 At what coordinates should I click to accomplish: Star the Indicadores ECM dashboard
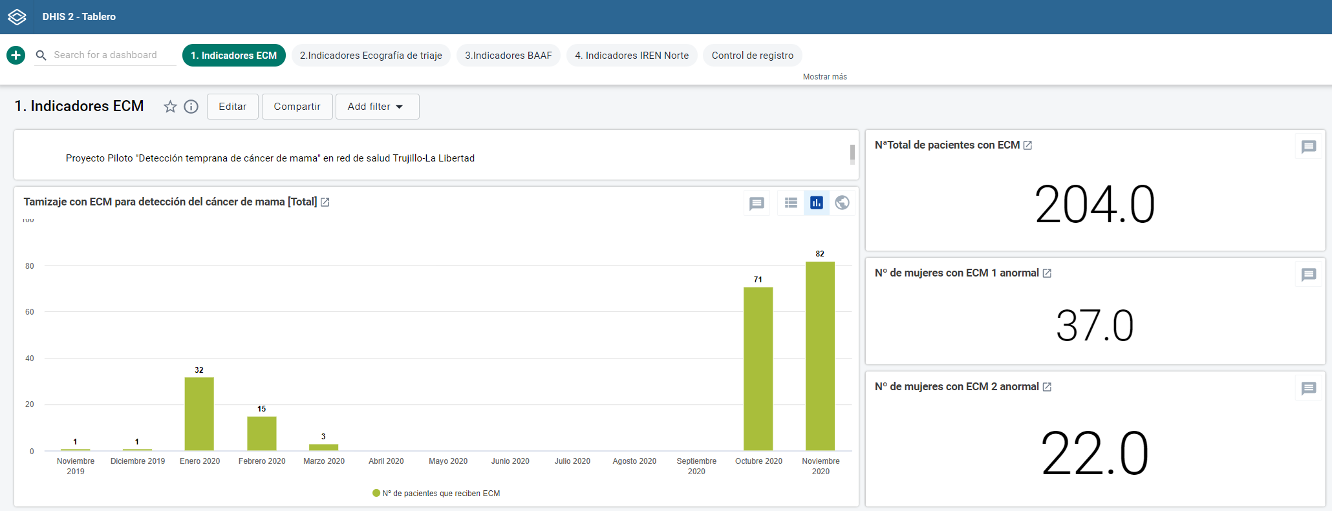click(170, 107)
